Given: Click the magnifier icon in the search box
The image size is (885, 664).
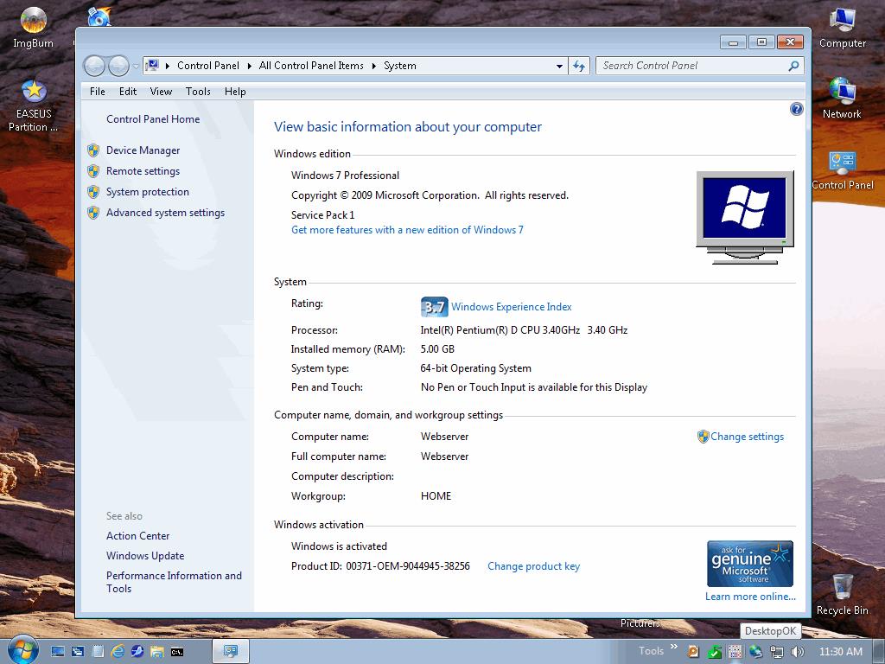Looking at the screenshot, I should tap(793, 66).
